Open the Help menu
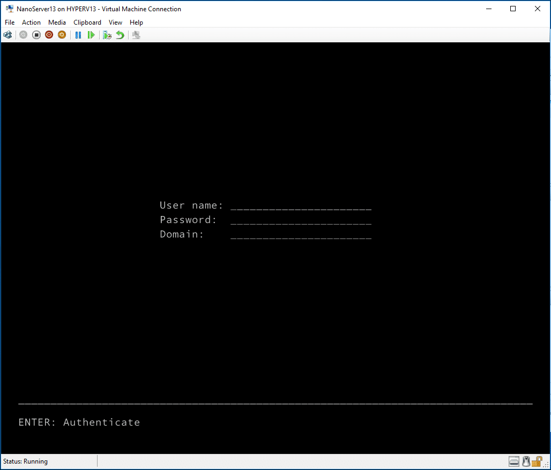This screenshot has height=470, width=551. coord(136,23)
